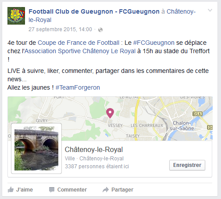The image size is (221, 199).
Task: Open Association Sportive Châtenoy Le Royal link
Action: [x=80, y=51]
